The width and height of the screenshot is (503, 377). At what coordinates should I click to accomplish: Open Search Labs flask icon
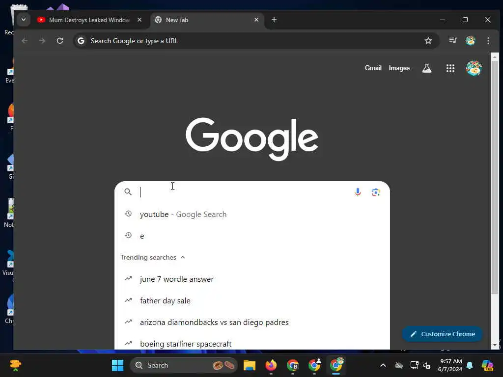tap(427, 68)
